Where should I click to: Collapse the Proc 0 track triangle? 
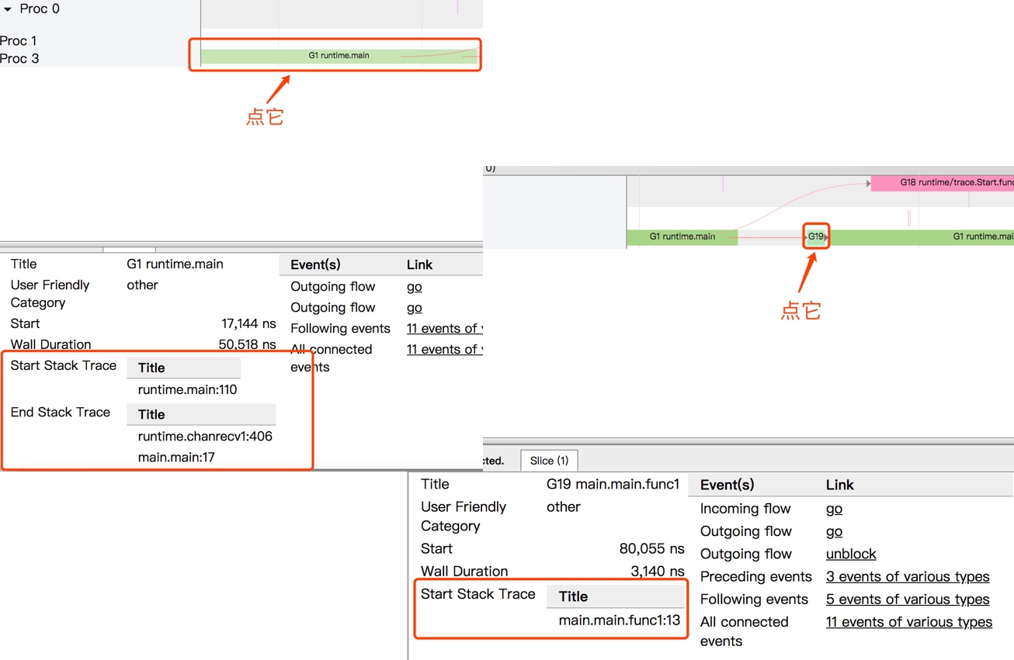pyautogui.click(x=8, y=9)
